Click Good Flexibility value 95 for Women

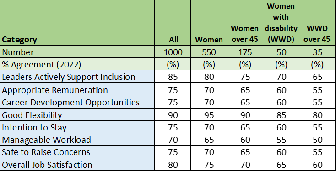tap(209, 114)
